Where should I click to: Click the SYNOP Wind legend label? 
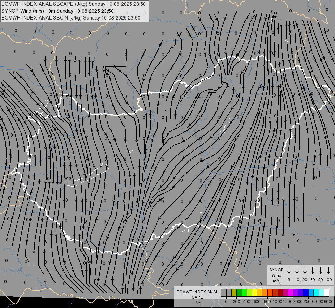[276, 272]
